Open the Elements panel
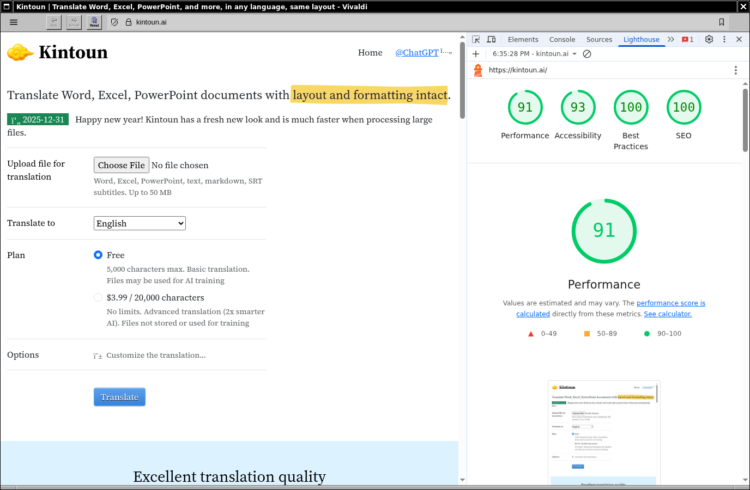The width and height of the screenshot is (750, 490). [523, 39]
